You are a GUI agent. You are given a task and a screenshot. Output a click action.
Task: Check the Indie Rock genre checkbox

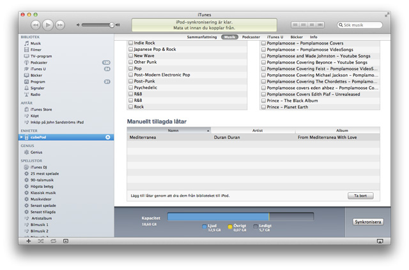pyautogui.click(x=130, y=43)
